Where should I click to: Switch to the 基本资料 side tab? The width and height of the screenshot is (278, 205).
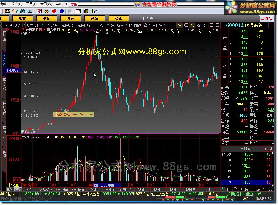click(x=4, y=84)
